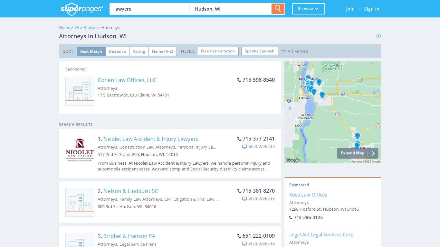Click Nelson & Lindquist placeholder building image
The height and width of the screenshot is (247, 440).
click(80, 202)
